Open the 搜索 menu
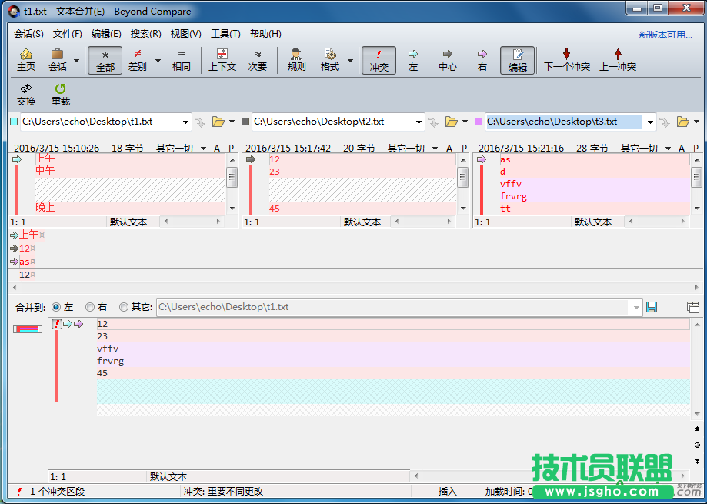 pyautogui.click(x=146, y=33)
